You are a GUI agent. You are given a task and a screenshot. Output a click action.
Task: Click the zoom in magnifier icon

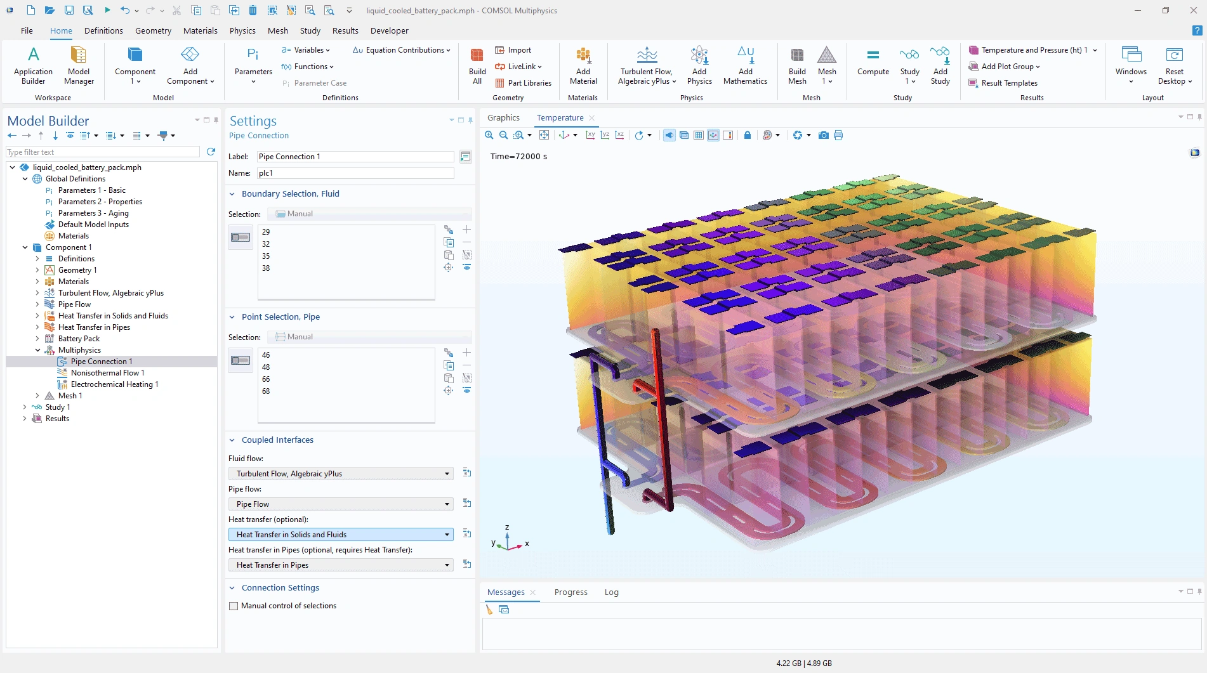(x=489, y=135)
